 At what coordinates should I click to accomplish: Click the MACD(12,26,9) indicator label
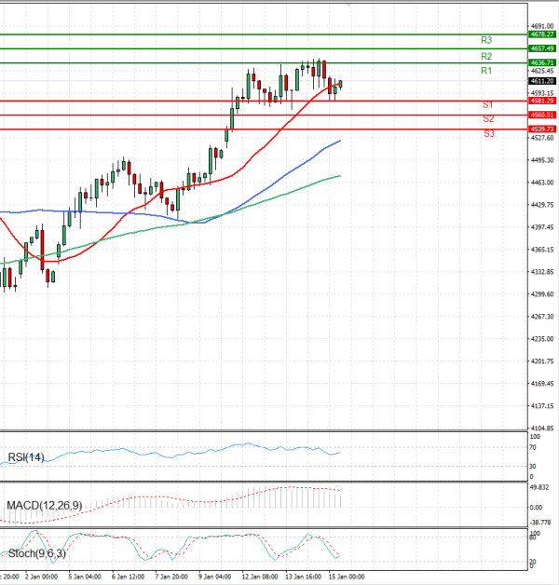(43, 505)
